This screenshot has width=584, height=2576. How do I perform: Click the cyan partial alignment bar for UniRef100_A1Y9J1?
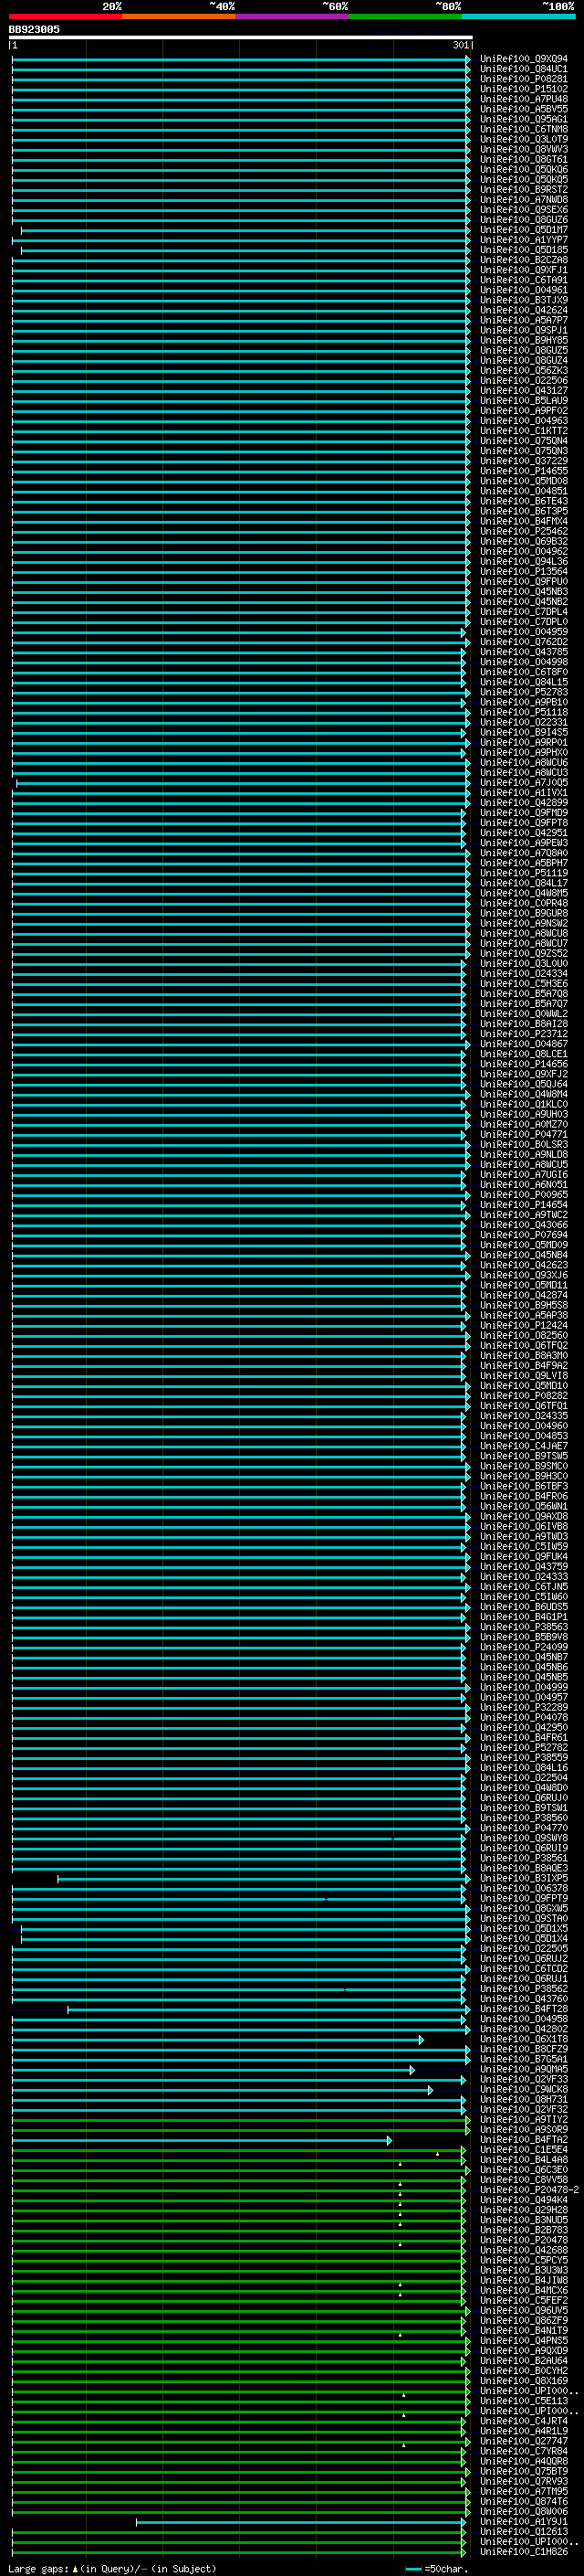pos(301,2522)
